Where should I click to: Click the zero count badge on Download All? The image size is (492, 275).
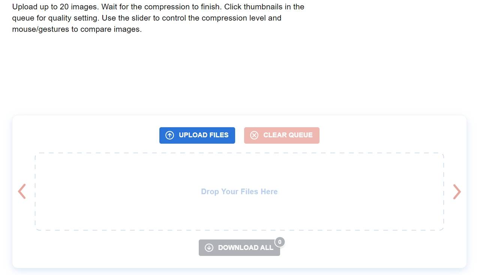pos(280,242)
